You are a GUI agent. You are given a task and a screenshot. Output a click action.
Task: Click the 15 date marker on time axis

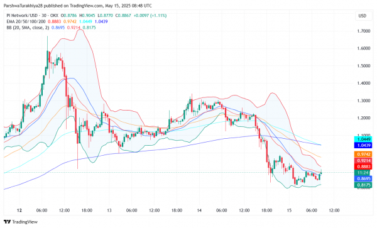289,210
